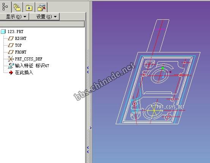Image resolution: width=210 pixels, height=163 pixels.
Task: Click the PRT_CSYS_DEF coordinate system icon
Action: click(x=11, y=59)
